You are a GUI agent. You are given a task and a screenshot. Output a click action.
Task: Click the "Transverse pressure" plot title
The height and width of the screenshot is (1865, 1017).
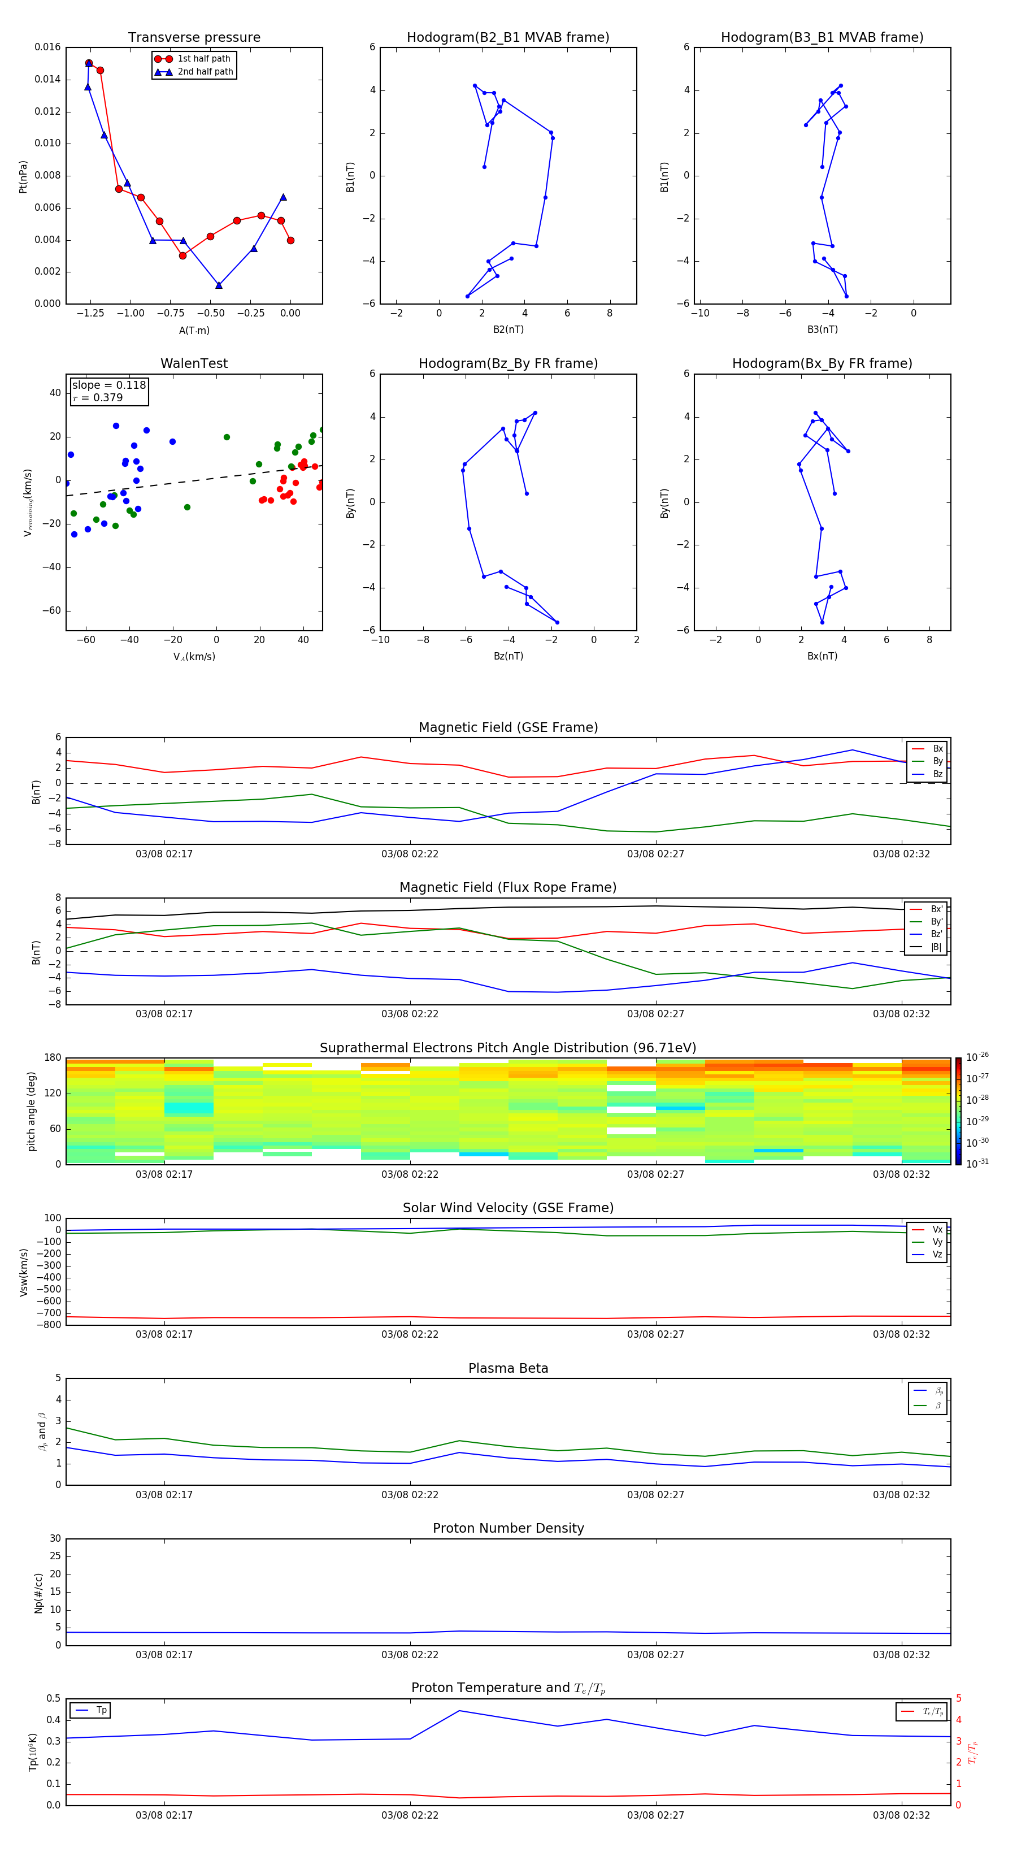tap(194, 38)
